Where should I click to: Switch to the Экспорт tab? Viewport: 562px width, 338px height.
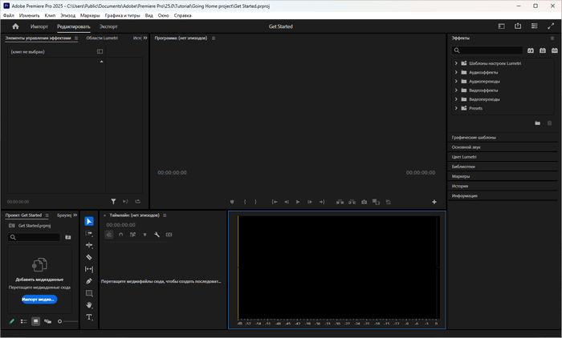(108, 26)
